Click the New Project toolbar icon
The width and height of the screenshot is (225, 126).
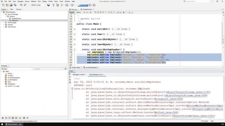[7, 5]
